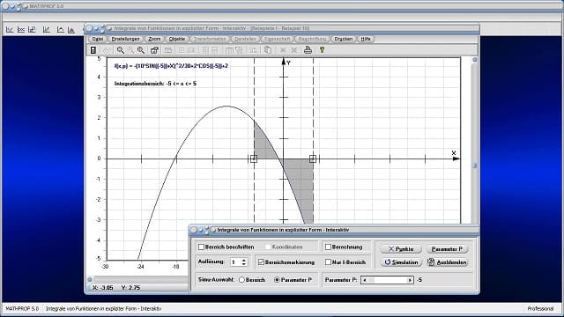Start the Simulation button

[401, 262]
